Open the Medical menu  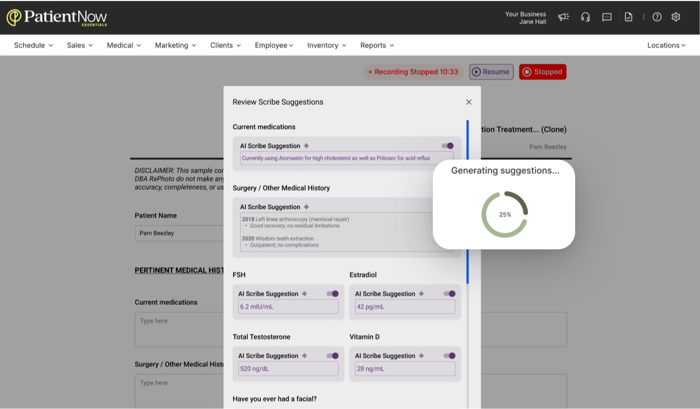click(x=124, y=45)
